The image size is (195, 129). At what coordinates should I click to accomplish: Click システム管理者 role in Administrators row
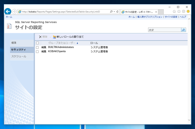coord(99,47)
